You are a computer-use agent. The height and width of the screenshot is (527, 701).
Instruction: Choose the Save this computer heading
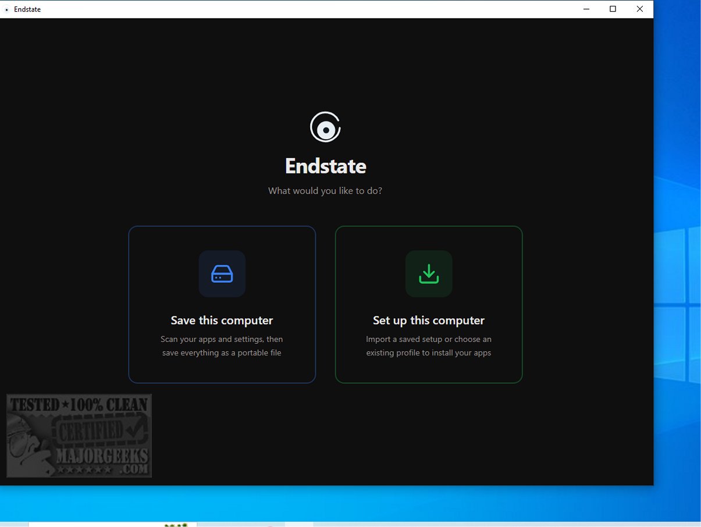[x=222, y=321]
